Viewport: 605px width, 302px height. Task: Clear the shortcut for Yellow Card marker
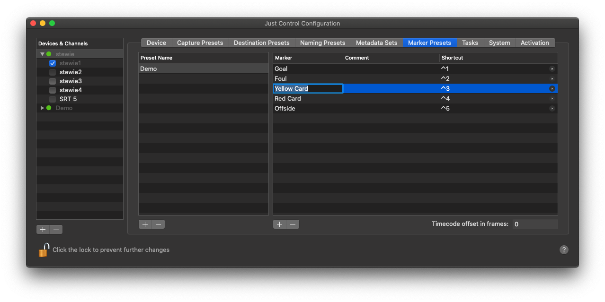point(552,89)
